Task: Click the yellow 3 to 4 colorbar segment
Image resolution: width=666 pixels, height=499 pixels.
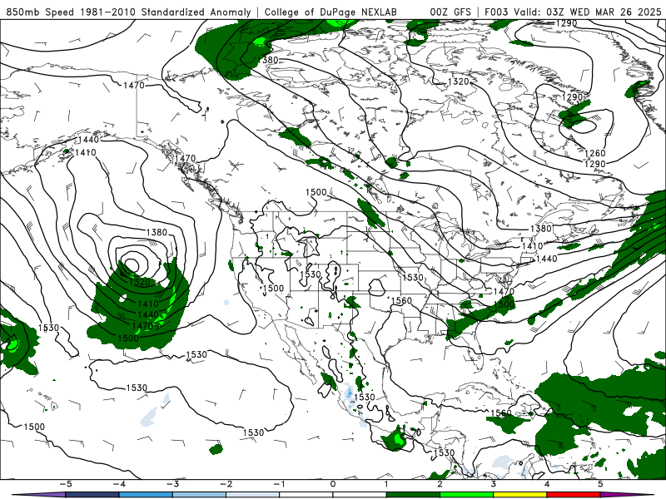Action: coord(520,495)
